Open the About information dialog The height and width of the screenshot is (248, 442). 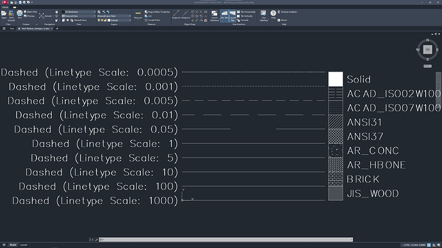pyautogui.click(x=282, y=20)
